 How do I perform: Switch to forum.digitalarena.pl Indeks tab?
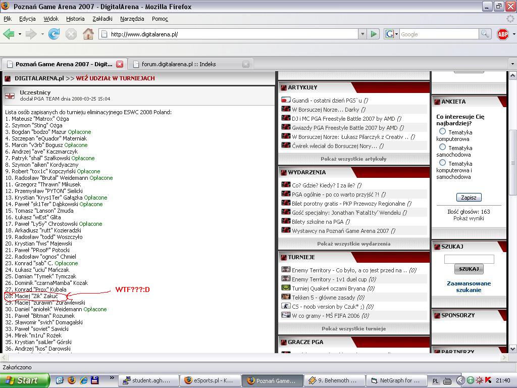coord(179,64)
